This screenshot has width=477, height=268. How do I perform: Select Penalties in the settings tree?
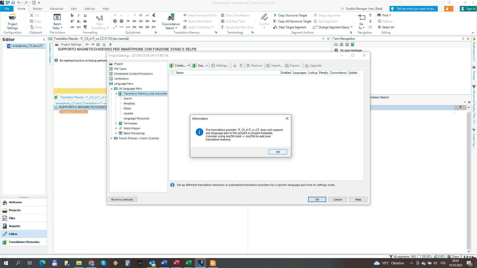pyautogui.click(x=129, y=104)
